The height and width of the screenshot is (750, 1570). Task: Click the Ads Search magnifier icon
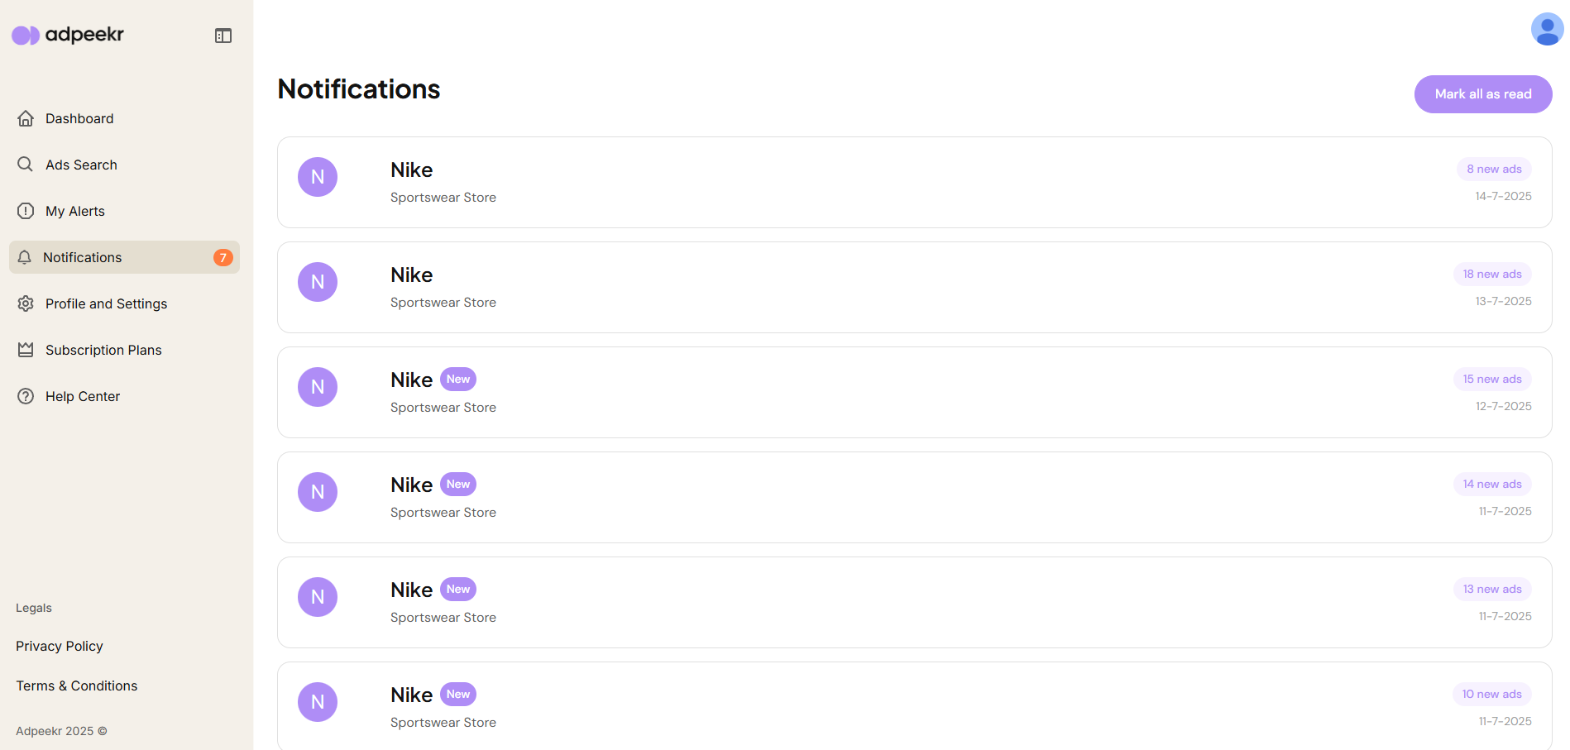(x=26, y=165)
